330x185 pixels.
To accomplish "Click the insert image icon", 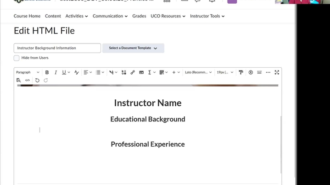I will tap(141, 72).
